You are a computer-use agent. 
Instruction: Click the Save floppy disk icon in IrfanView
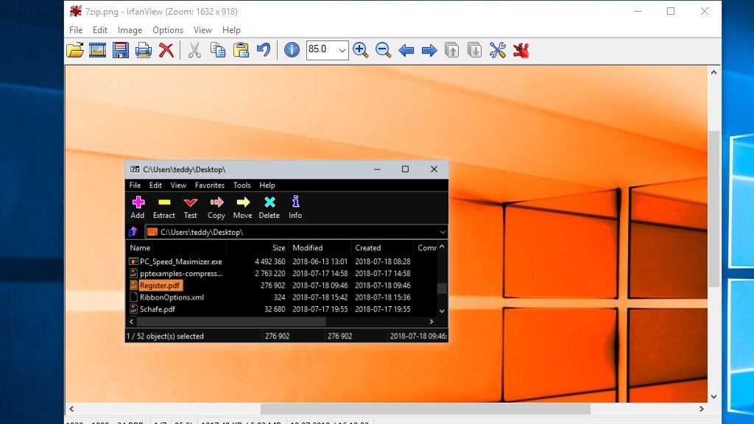pyautogui.click(x=120, y=50)
